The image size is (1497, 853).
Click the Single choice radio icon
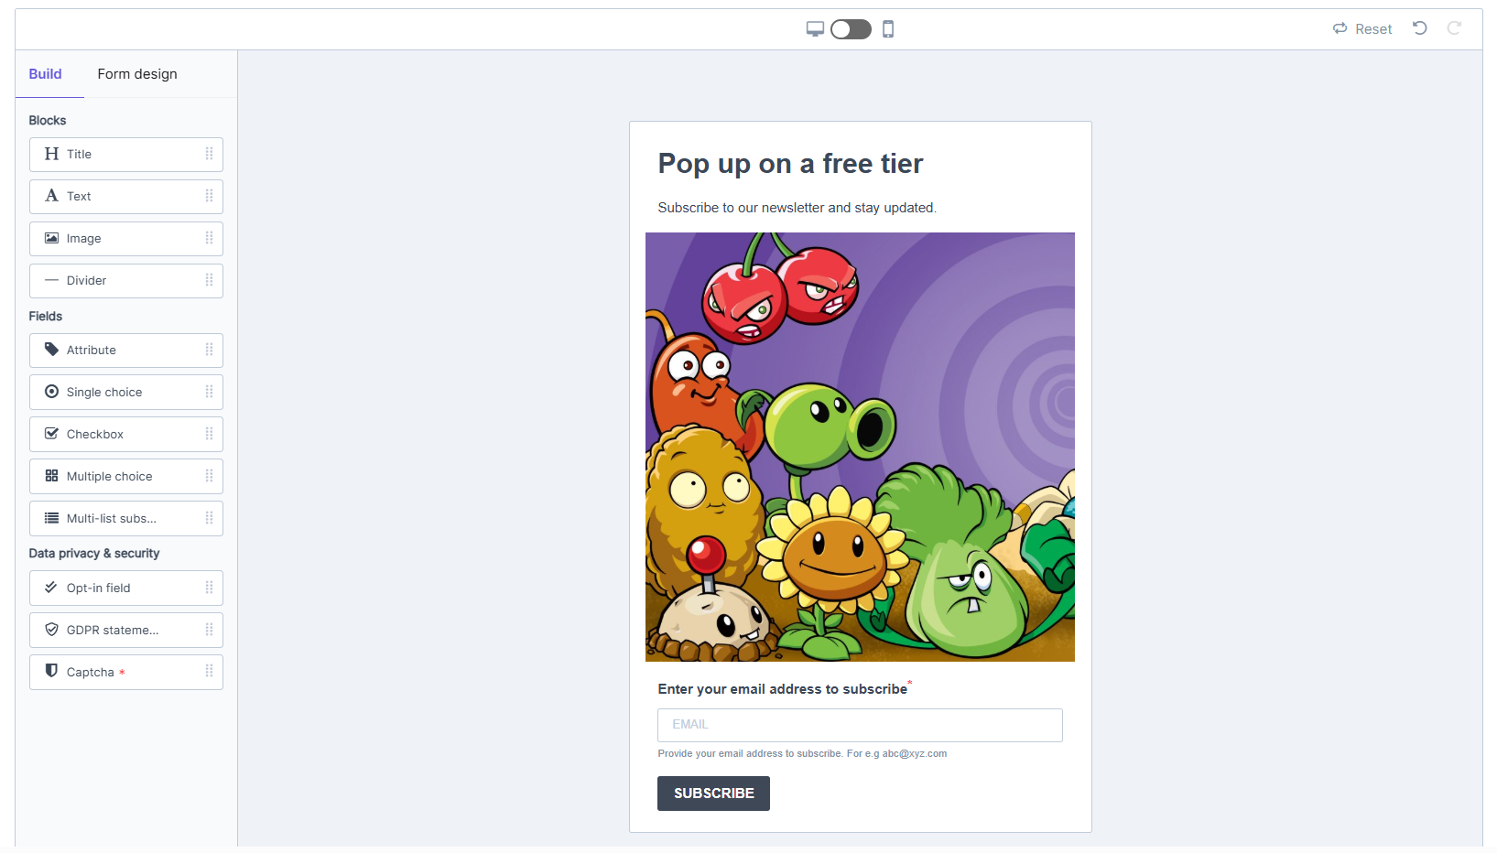pos(51,392)
